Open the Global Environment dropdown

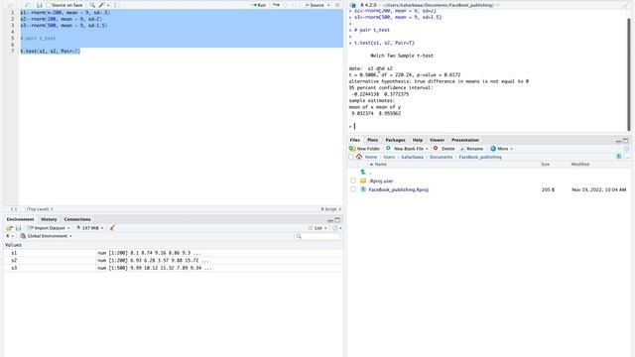point(47,236)
